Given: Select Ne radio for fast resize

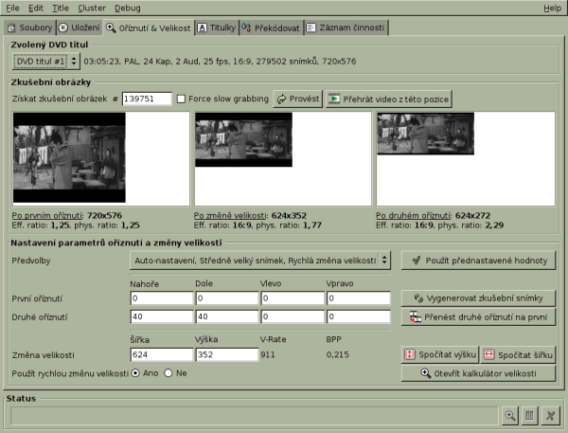Looking at the screenshot, I should [x=169, y=373].
